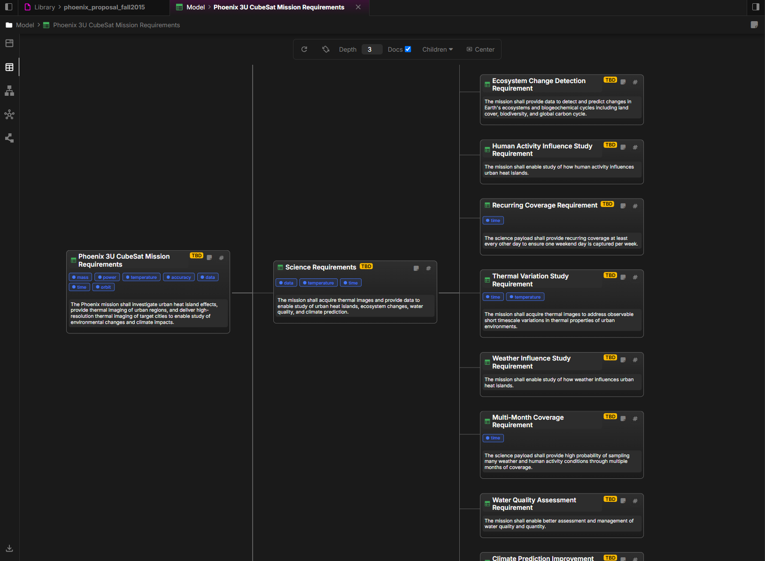
Task: Open the note icon on Science Requirements card
Action: [416, 268]
